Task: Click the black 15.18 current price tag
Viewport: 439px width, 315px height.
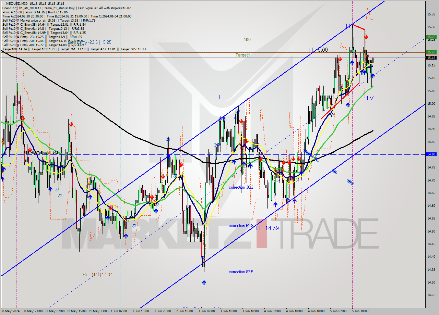Action: [x=431, y=58]
